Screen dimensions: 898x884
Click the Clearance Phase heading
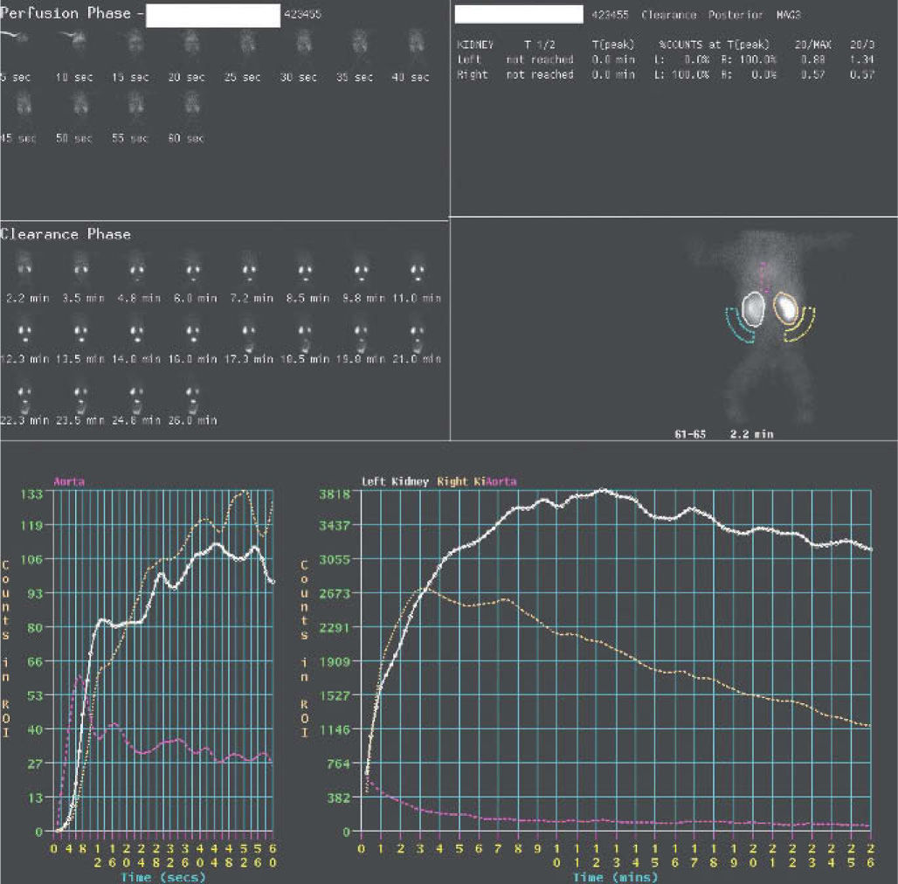click(x=66, y=234)
